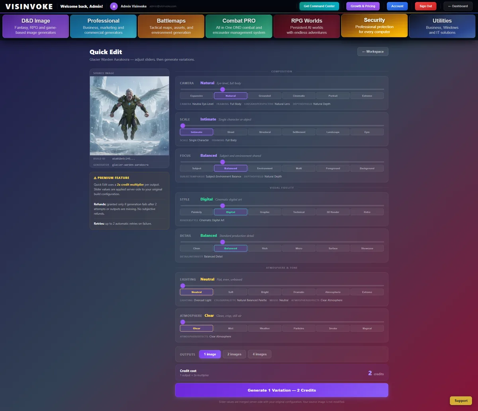Open the Battlemaps category

[x=171, y=26]
